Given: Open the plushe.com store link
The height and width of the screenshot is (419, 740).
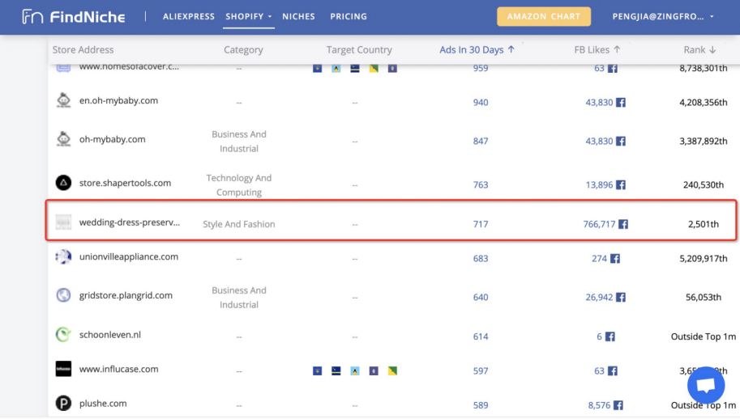Looking at the screenshot, I should pyautogui.click(x=103, y=404).
